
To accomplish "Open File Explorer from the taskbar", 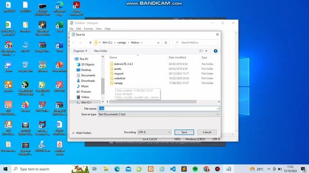I will [x=106, y=169].
